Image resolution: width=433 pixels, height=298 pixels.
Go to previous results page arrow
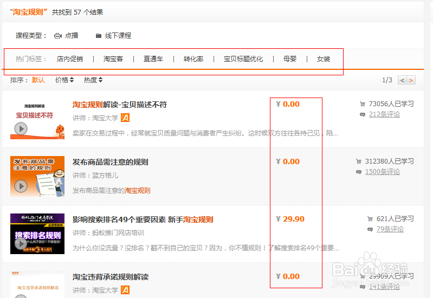tap(402, 80)
